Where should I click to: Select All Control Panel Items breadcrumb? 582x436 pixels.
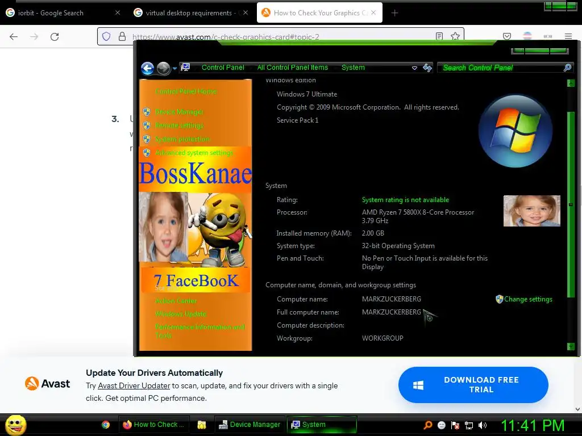pos(293,68)
